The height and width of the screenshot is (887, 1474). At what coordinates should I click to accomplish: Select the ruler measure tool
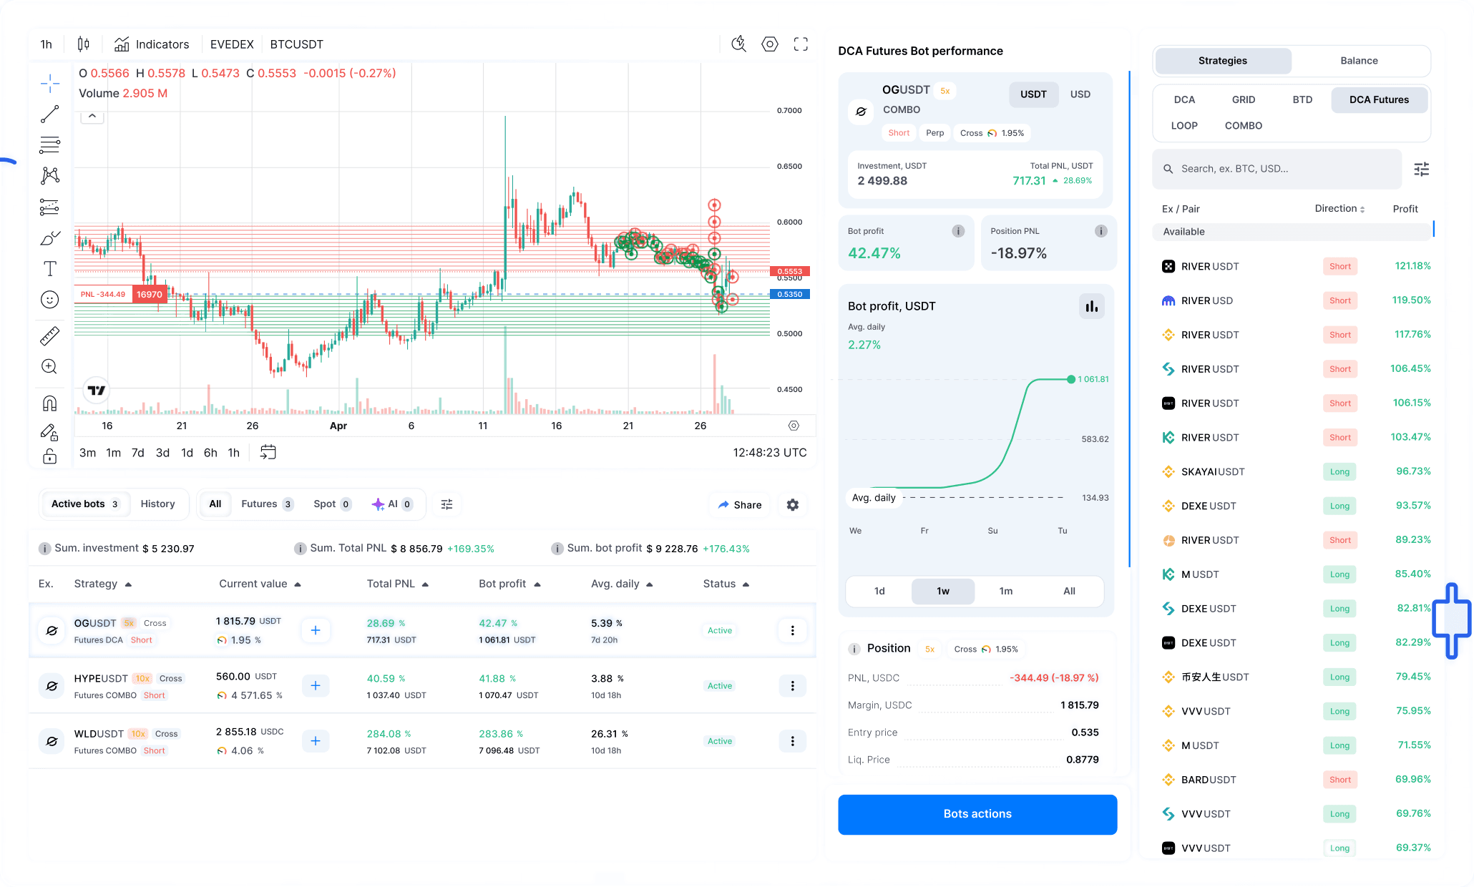click(50, 335)
